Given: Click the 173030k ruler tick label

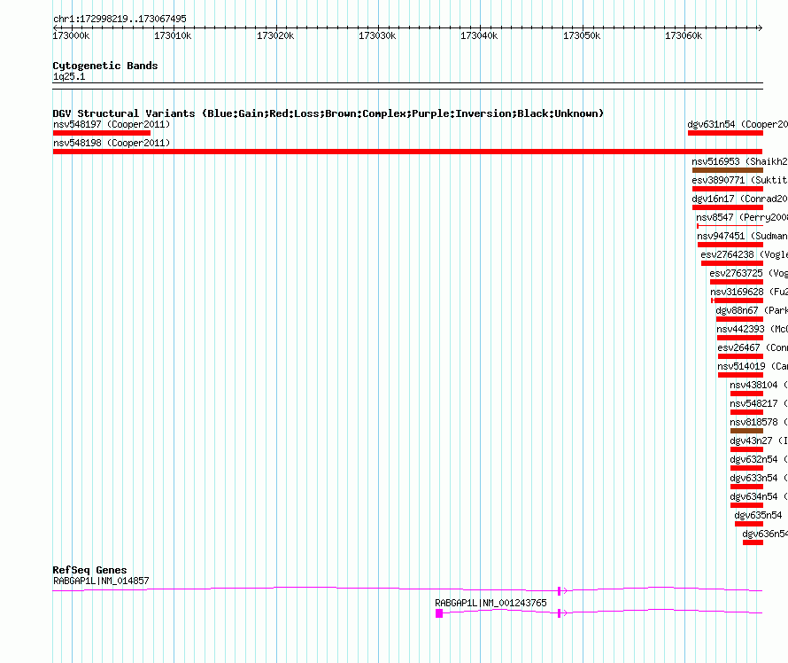Looking at the screenshot, I should [377, 35].
